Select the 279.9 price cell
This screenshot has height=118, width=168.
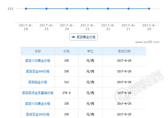pyautogui.click(x=67, y=93)
